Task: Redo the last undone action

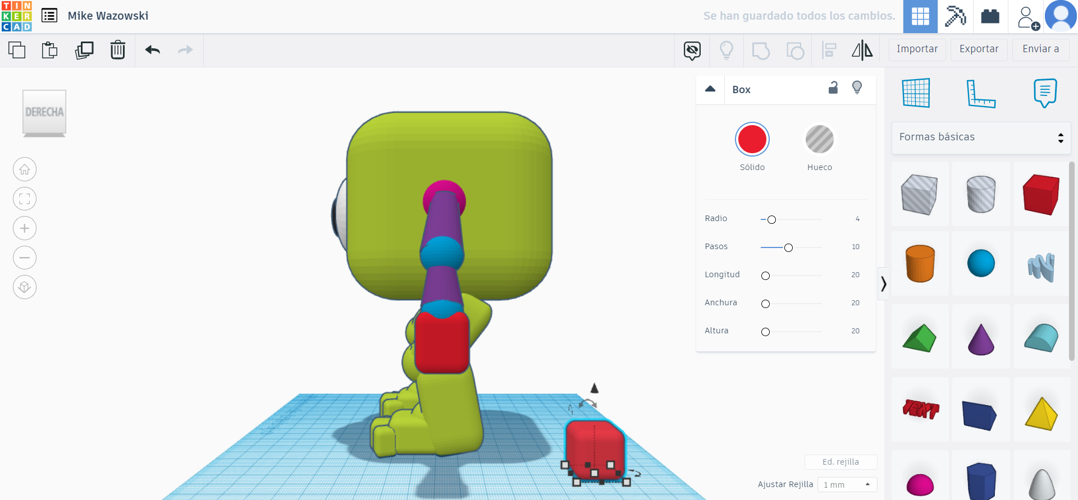Action: click(185, 50)
